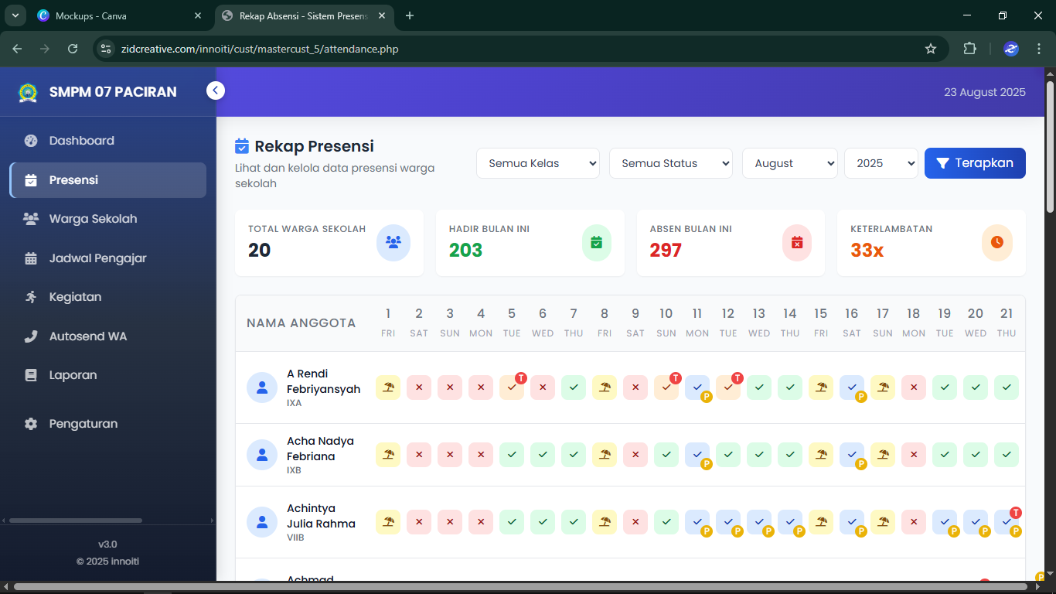Switch to the Mockups - Canva browser tab
The width and height of the screenshot is (1056, 594).
[x=116, y=15]
